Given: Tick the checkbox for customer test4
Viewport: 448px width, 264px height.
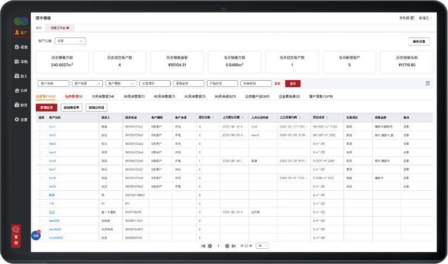Looking at the screenshot, I should (41, 152).
